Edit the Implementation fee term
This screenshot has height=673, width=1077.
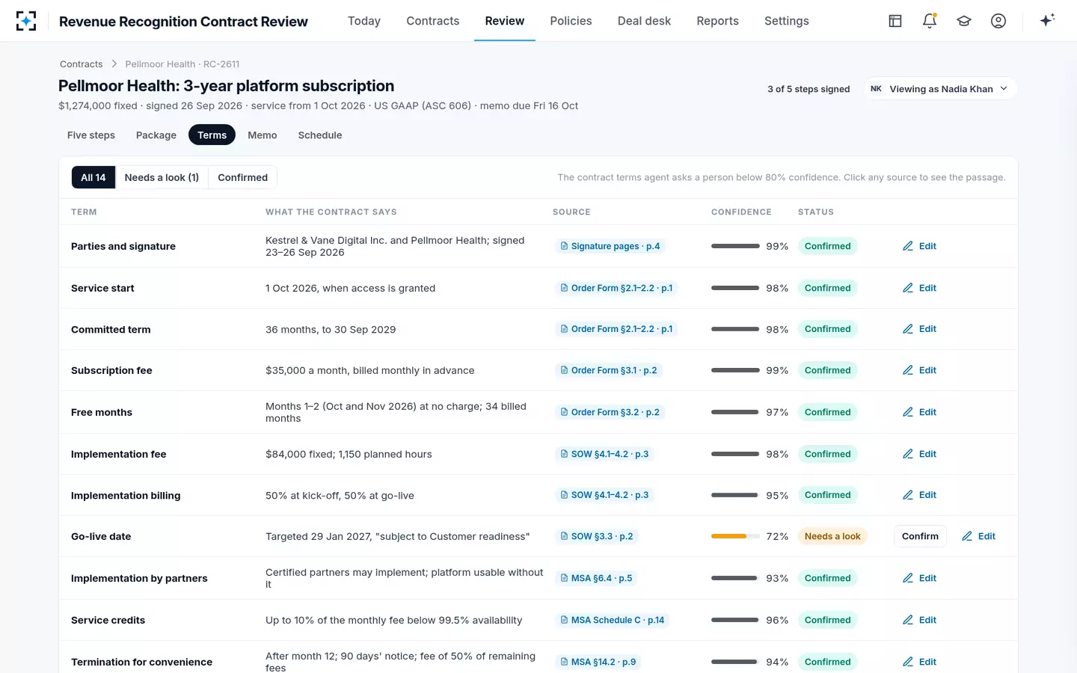point(920,454)
